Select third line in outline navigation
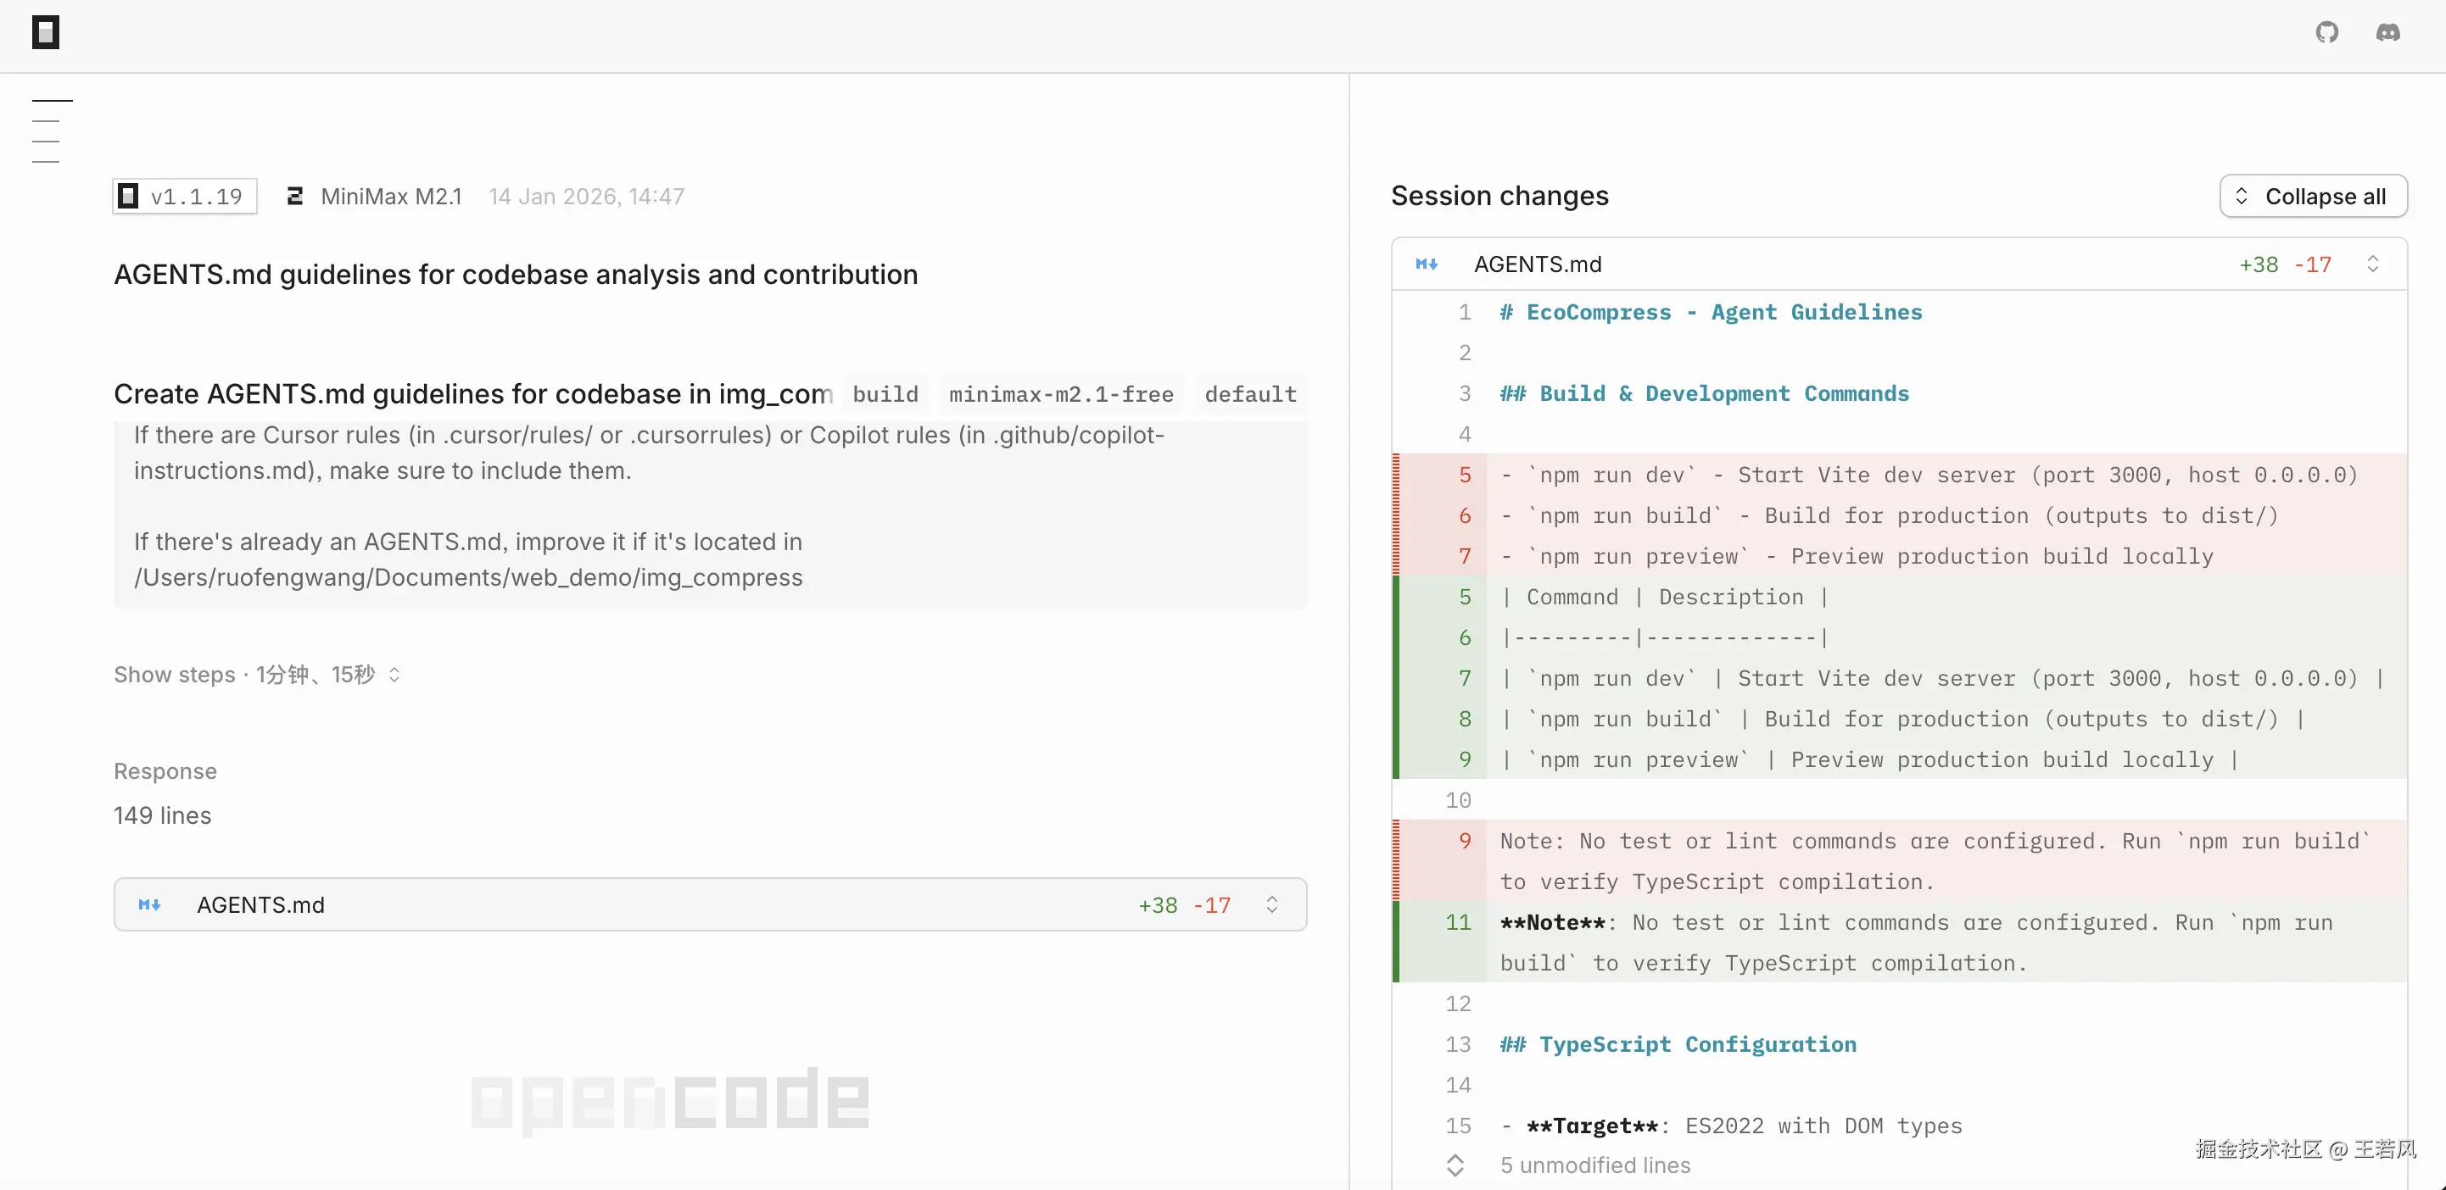Image resolution: width=2446 pixels, height=1190 pixels. point(46,142)
